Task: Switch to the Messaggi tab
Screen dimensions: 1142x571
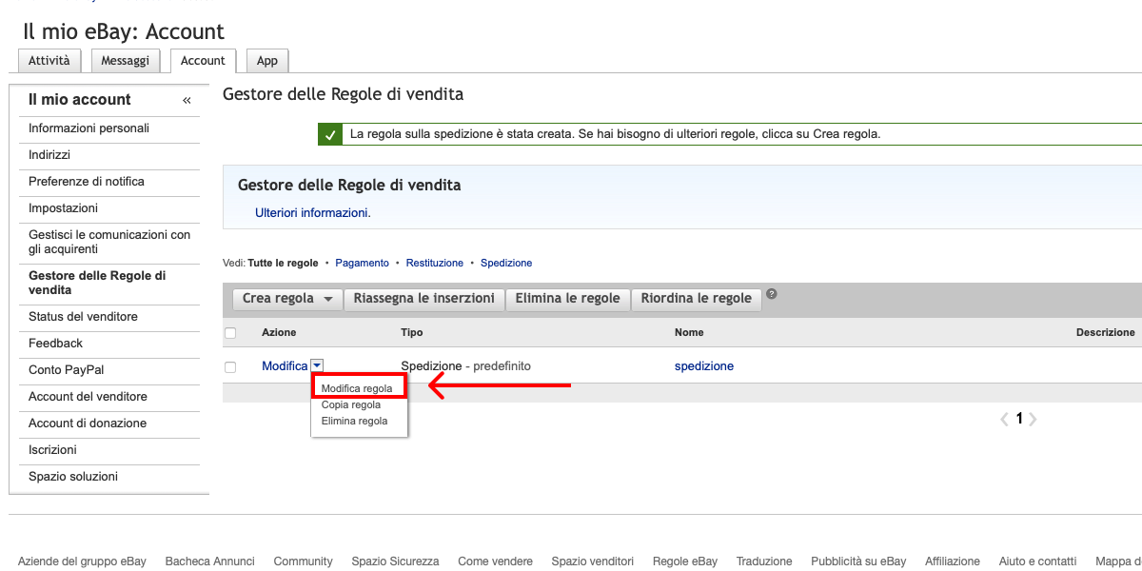Action: tap(126, 61)
